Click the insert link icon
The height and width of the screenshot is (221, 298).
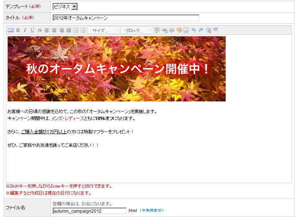(x=165, y=30)
